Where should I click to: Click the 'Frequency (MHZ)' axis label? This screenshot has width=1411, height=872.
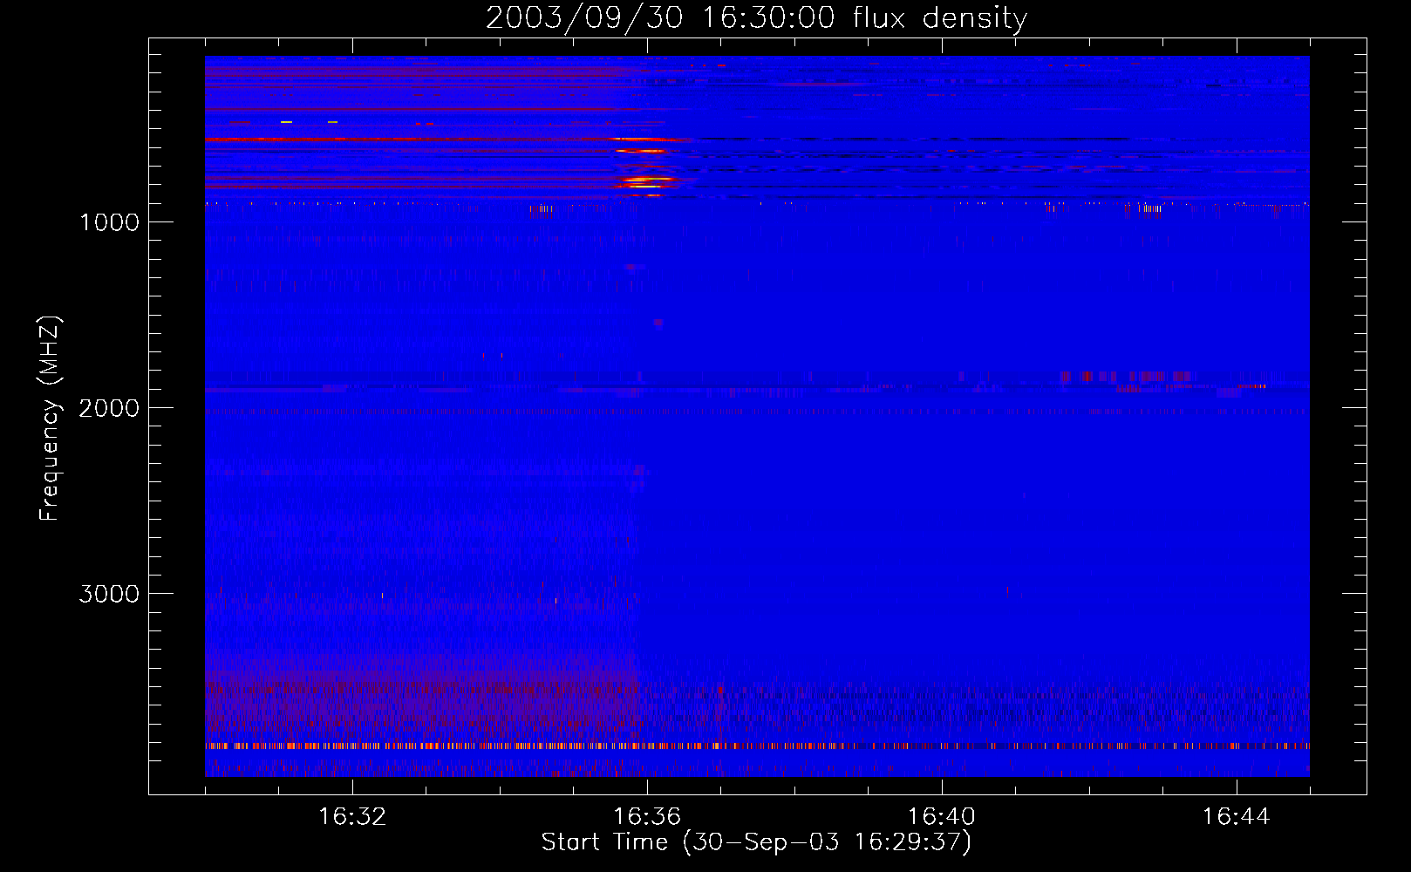tap(50, 419)
